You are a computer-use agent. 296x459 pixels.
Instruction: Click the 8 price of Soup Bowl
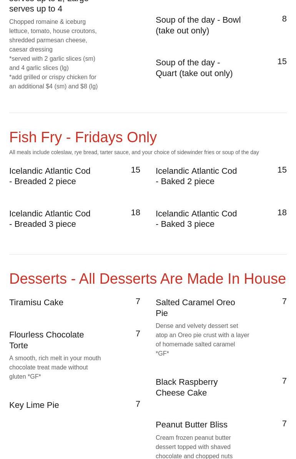coord(284,19)
